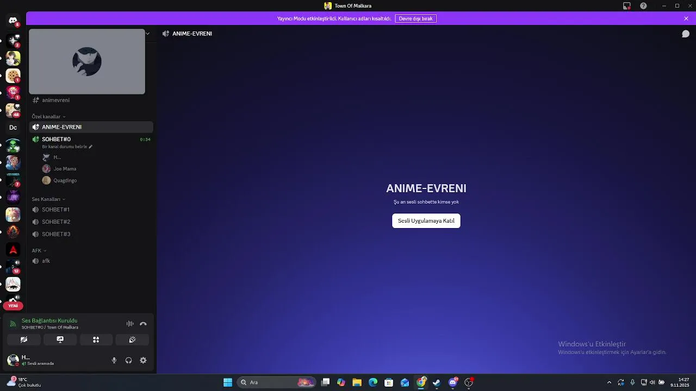696x391 pixels.
Task: Start screen share from voice panel
Action: (60, 339)
